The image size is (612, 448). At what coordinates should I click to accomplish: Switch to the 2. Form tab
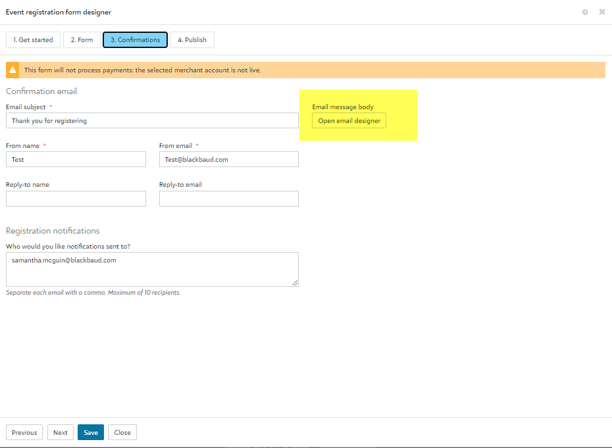pyautogui.click(x=82, y=40)
